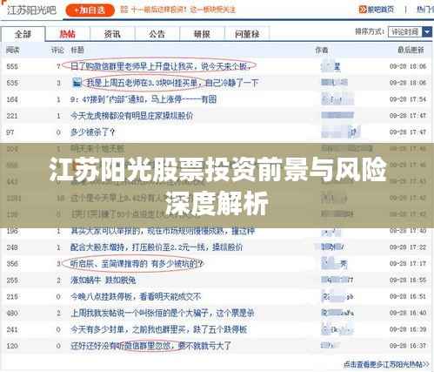The image size is (434, 372).
Task: Click the 最后更新 column header
Action: pos(411,50)
